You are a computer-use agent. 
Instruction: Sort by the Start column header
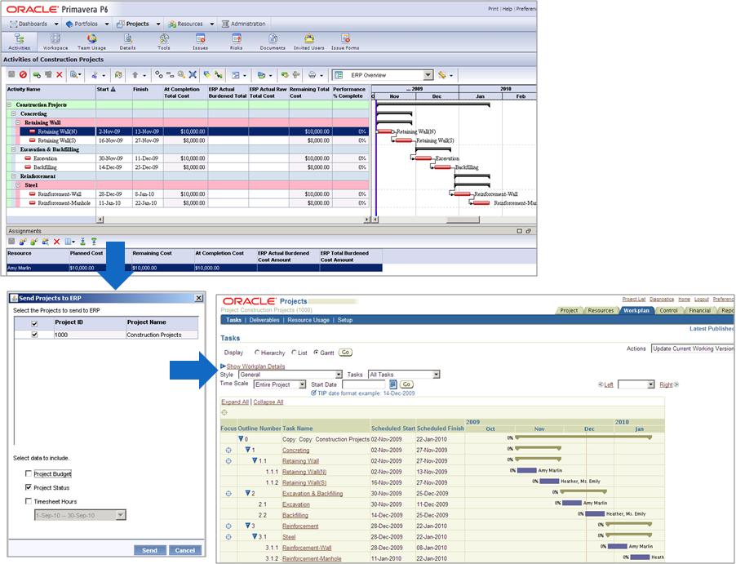coord(113,92)
